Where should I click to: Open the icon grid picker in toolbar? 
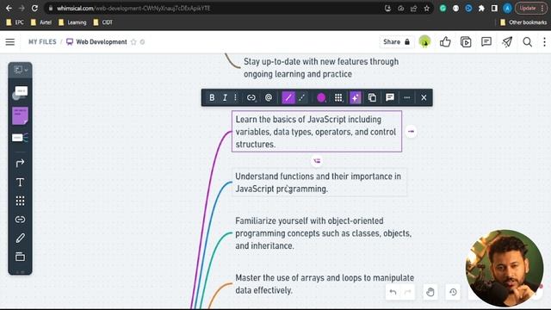tap(338, 97)
